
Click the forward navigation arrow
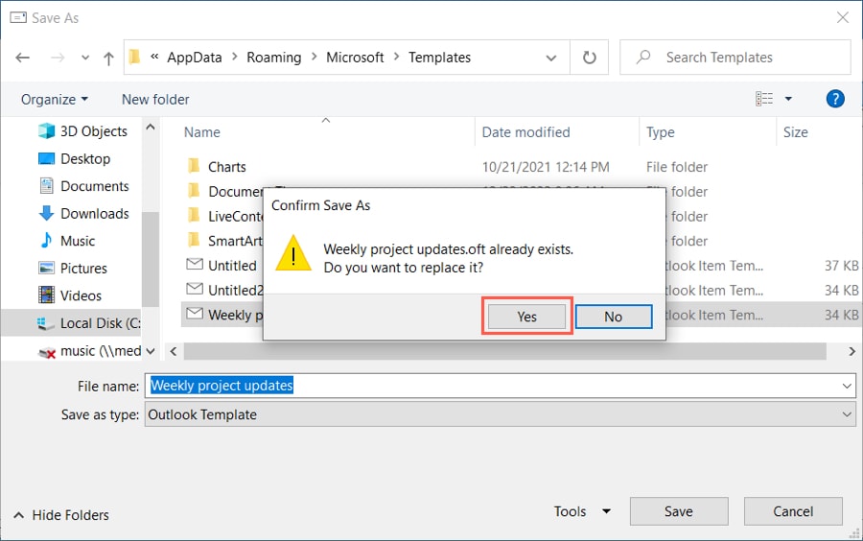pyautogui.click(x=58, y=58)
